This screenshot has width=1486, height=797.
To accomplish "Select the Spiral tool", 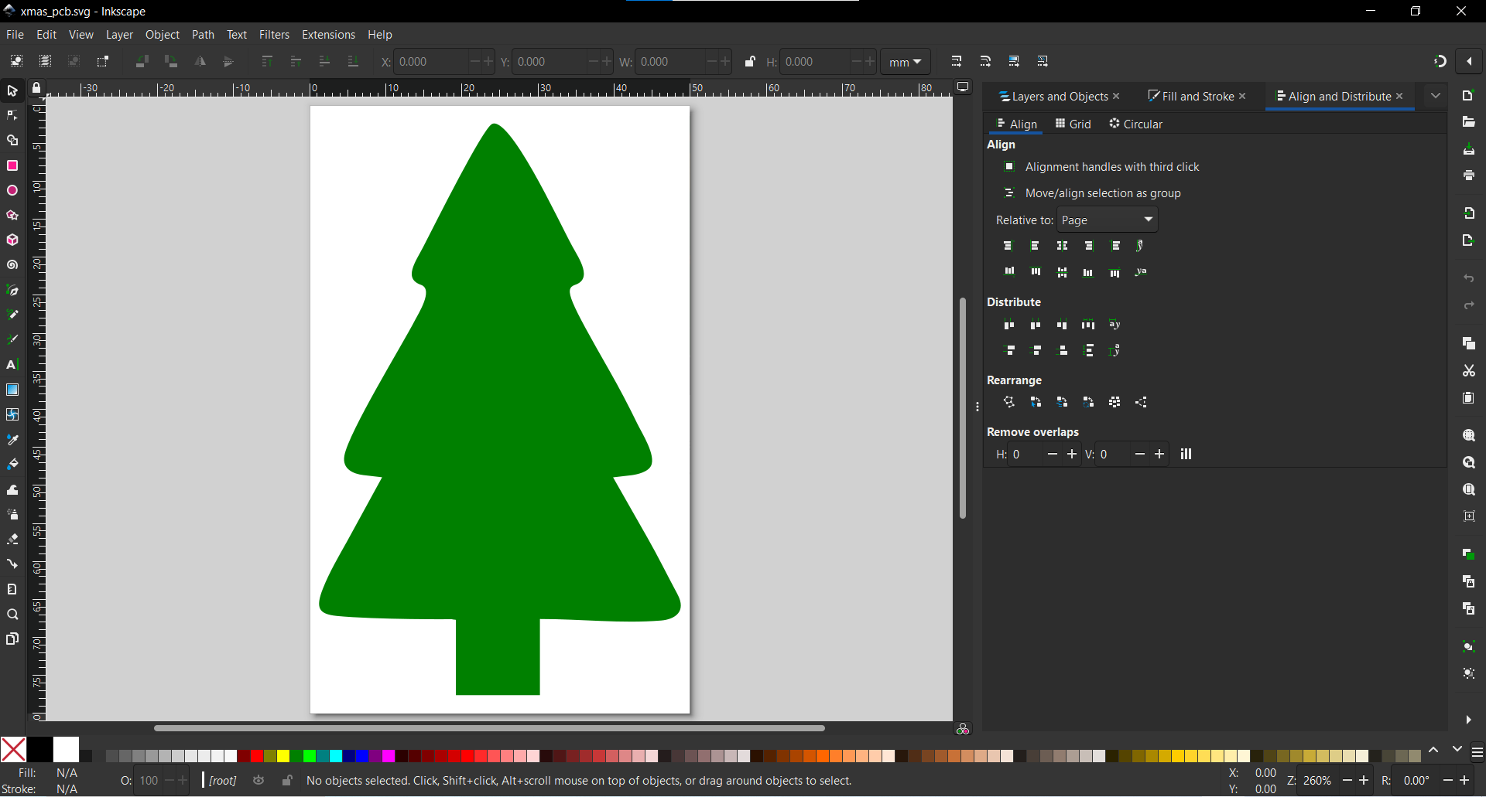I will point(12,264).
